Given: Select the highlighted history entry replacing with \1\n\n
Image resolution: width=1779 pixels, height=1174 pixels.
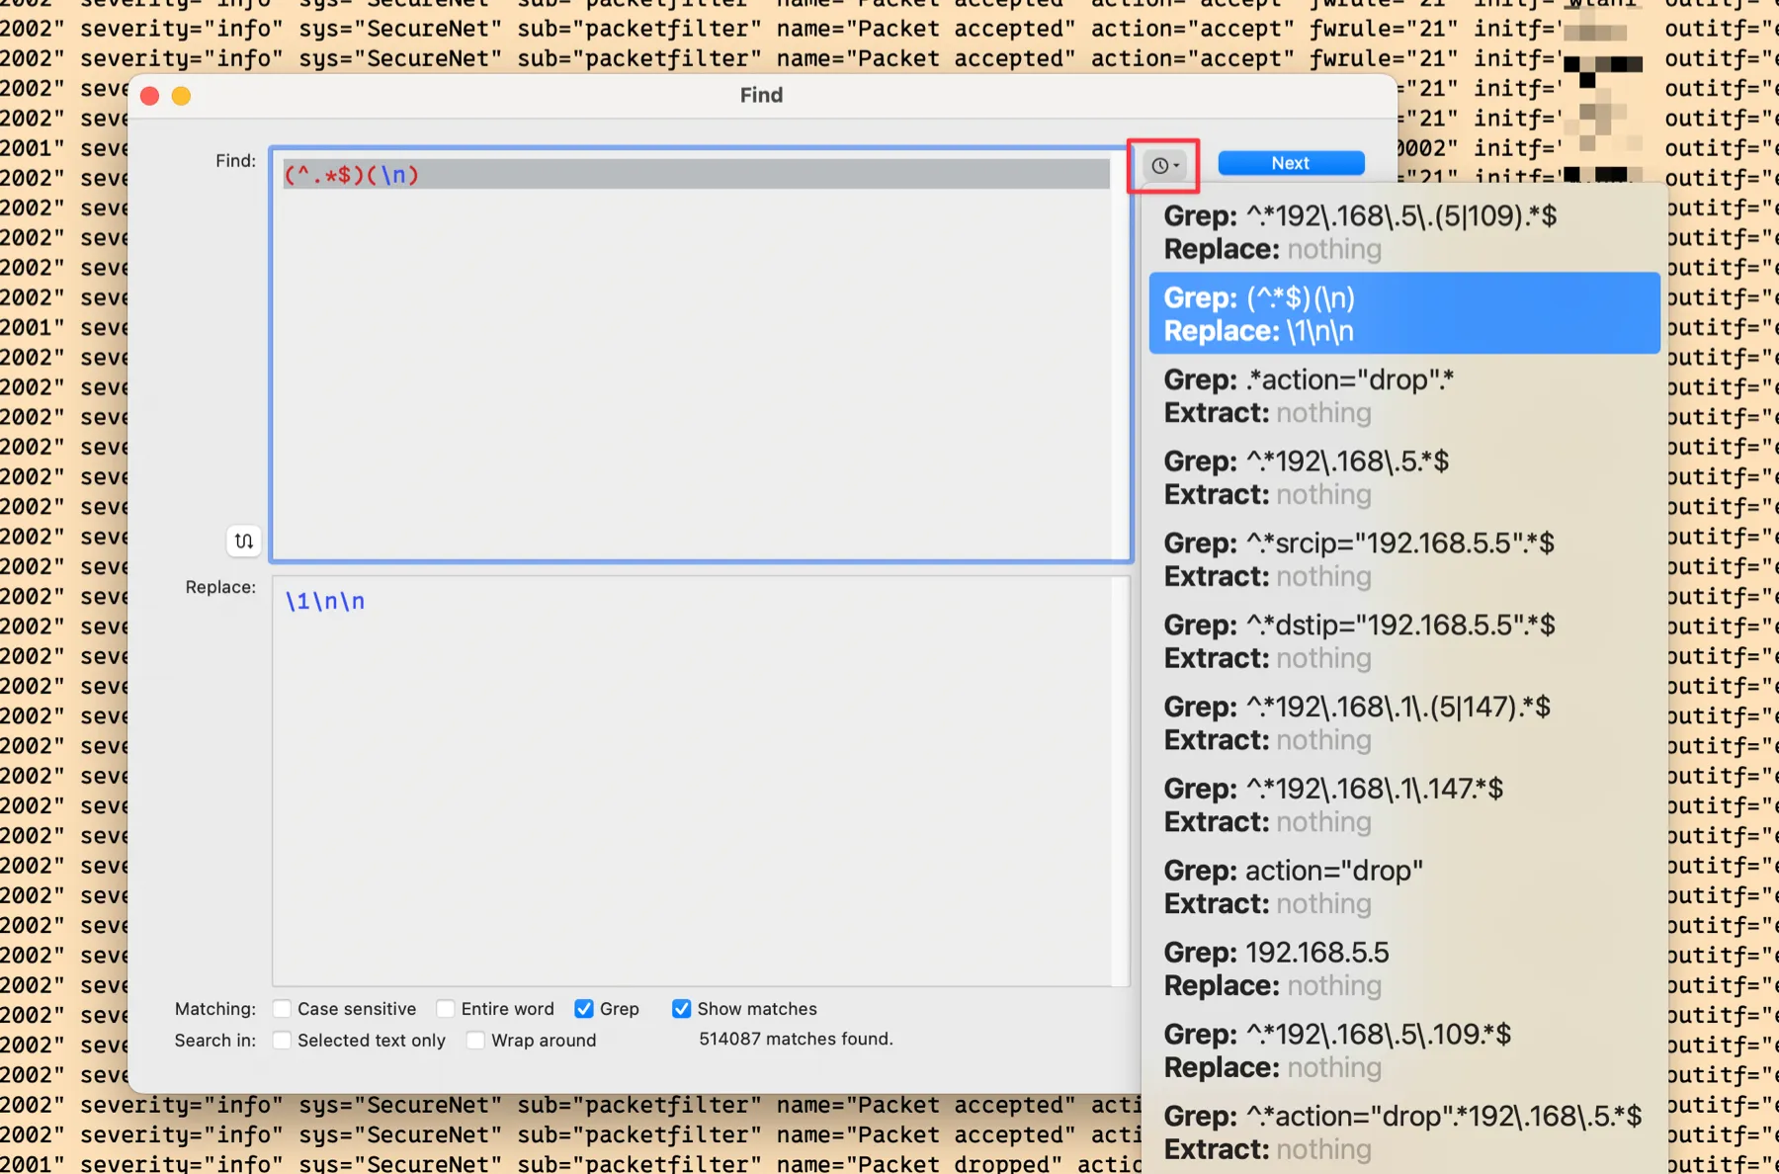Looking at the screenshot, I should click(1403, 313).
